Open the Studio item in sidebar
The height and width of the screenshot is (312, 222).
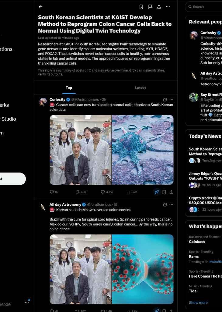[x=8, y=119]
